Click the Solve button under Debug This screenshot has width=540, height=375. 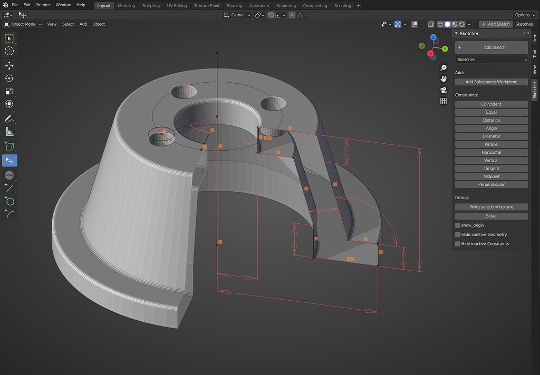pos(491,215)
